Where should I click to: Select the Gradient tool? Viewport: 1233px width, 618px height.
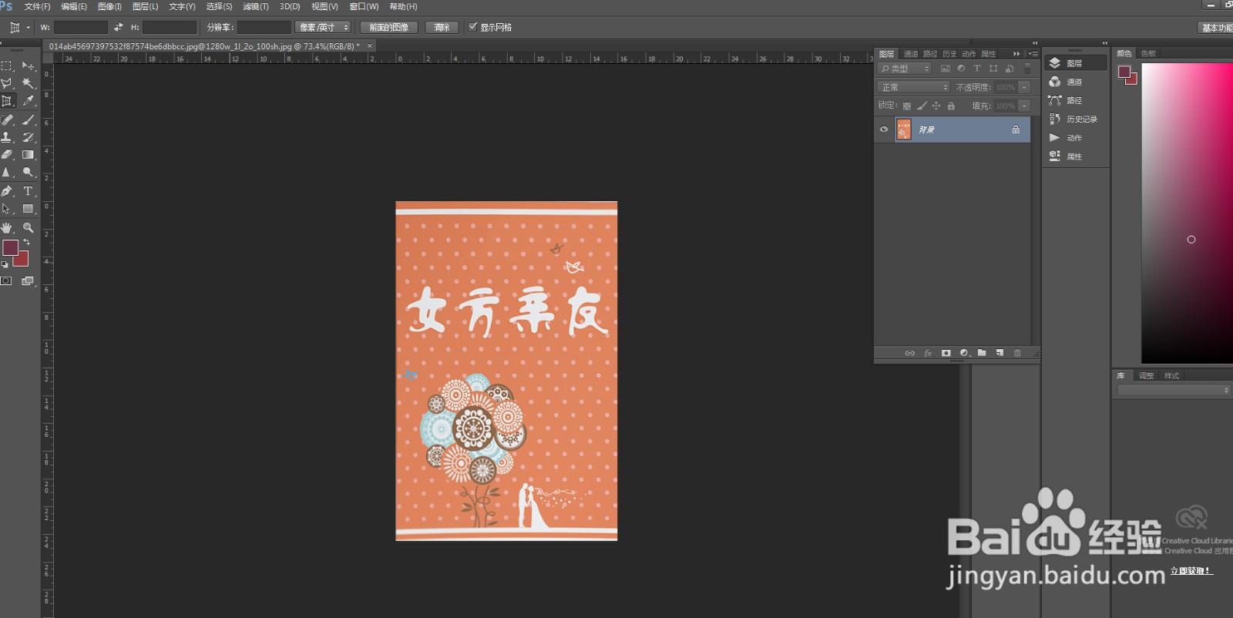tap(28, 155)
